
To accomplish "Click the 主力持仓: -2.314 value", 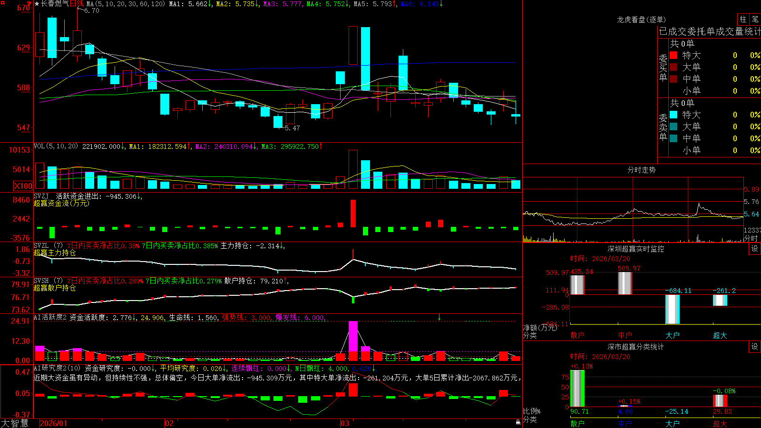I will point(250,246).
